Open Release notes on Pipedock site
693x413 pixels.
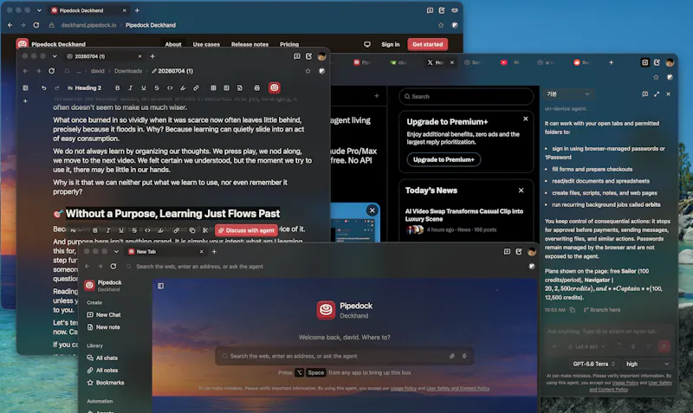pos(249,44)
